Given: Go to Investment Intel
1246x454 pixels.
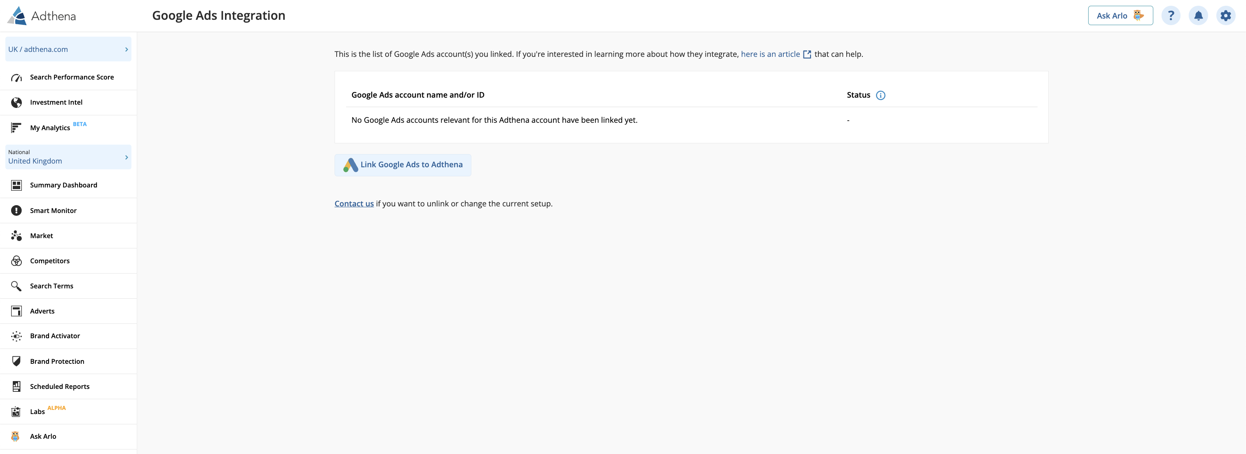Looking at the screenshot, I should pos(68,103).
